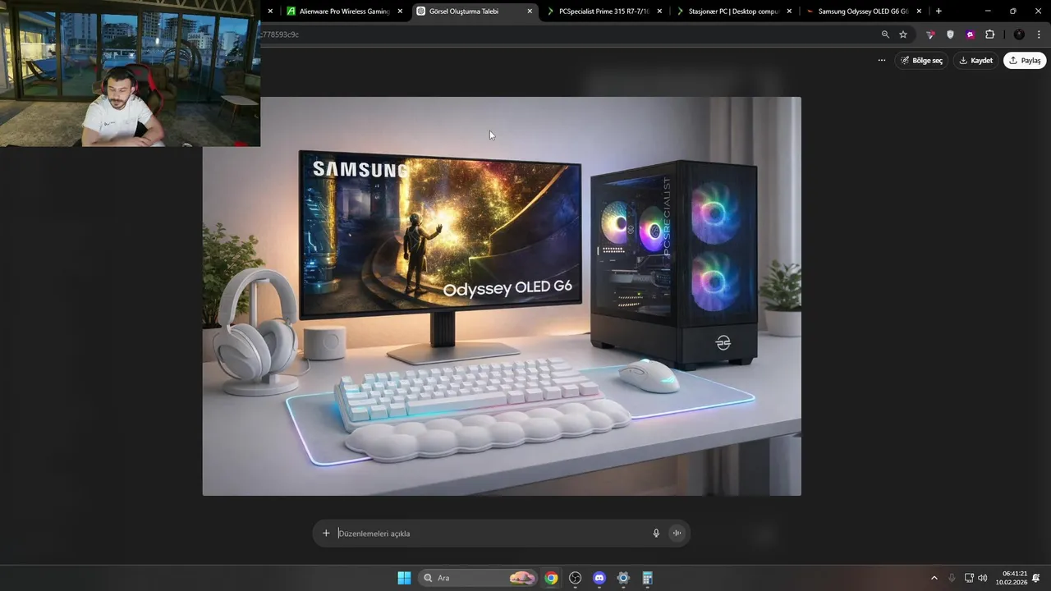
Task: Click the Bölge seç button
Action: pyautogui.click(x=921, y=60)
